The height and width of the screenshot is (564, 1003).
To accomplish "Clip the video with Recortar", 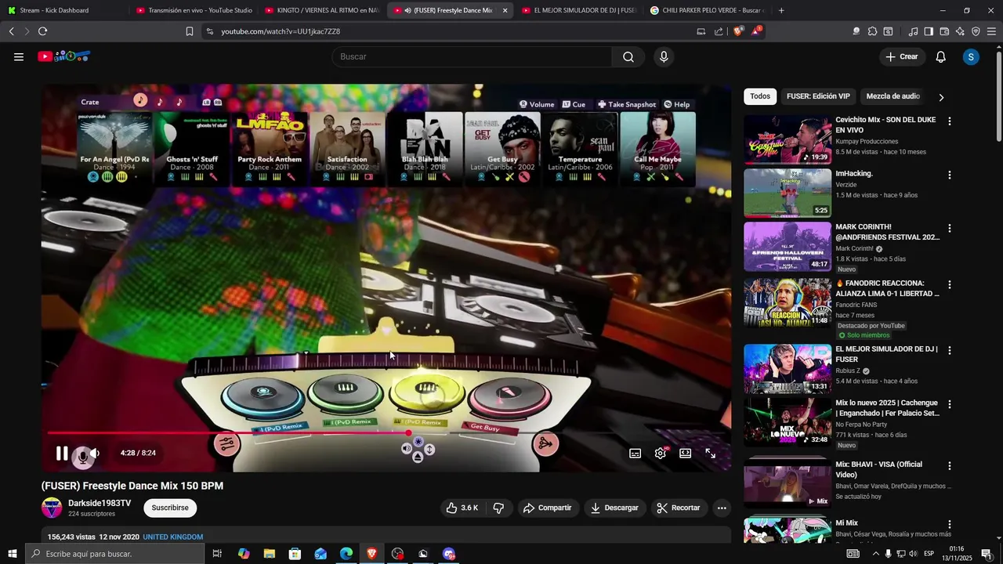I will pyautogui.click(x=679, y=508).
